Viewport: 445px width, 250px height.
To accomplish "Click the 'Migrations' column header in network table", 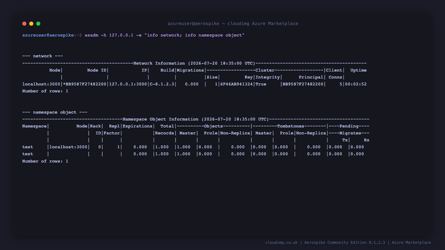I will [x=191, y=70].
